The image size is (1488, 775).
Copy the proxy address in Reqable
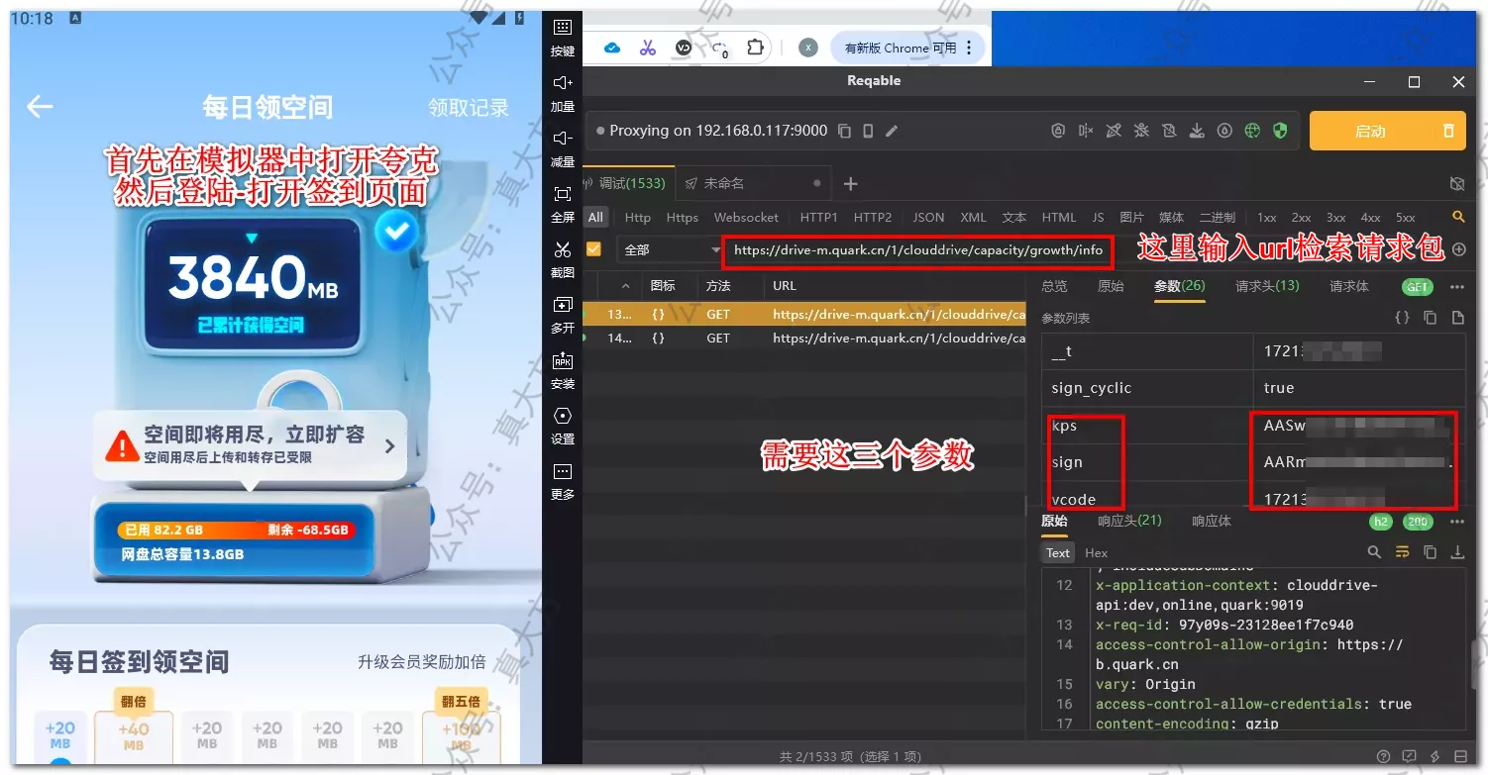pos(844,131)
